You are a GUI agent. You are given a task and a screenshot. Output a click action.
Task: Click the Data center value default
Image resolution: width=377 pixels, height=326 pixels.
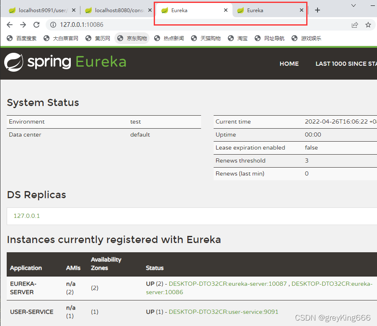tap(140, 135)
